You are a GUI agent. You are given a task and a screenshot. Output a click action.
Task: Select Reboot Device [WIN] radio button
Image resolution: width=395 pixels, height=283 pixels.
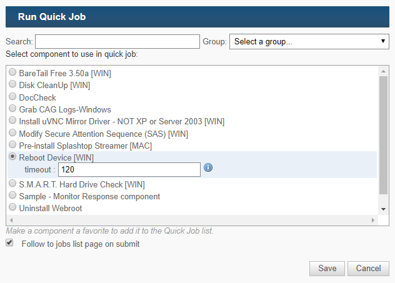12,157
